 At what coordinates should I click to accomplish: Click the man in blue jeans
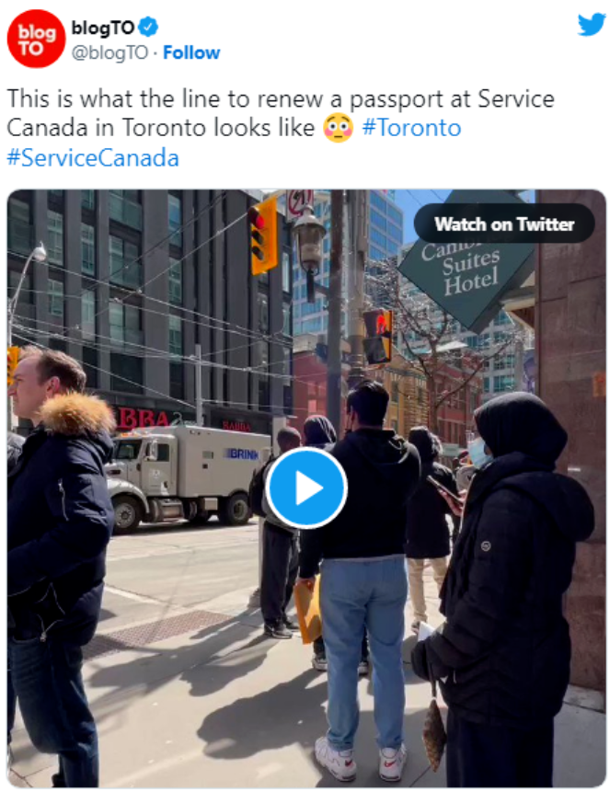362,580
